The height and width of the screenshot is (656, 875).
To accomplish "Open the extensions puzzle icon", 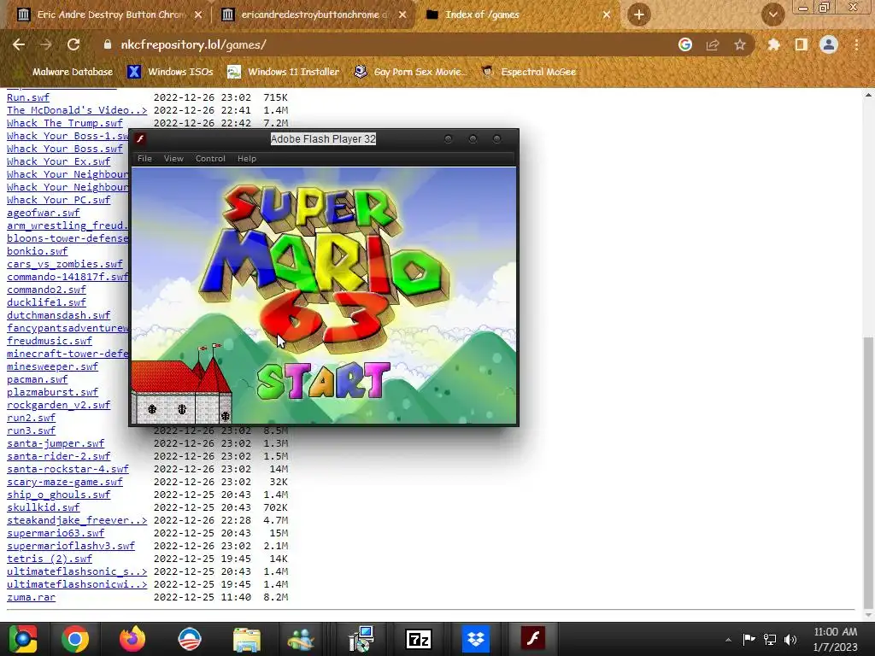I will pyautogui.click(x=773, y=44).
